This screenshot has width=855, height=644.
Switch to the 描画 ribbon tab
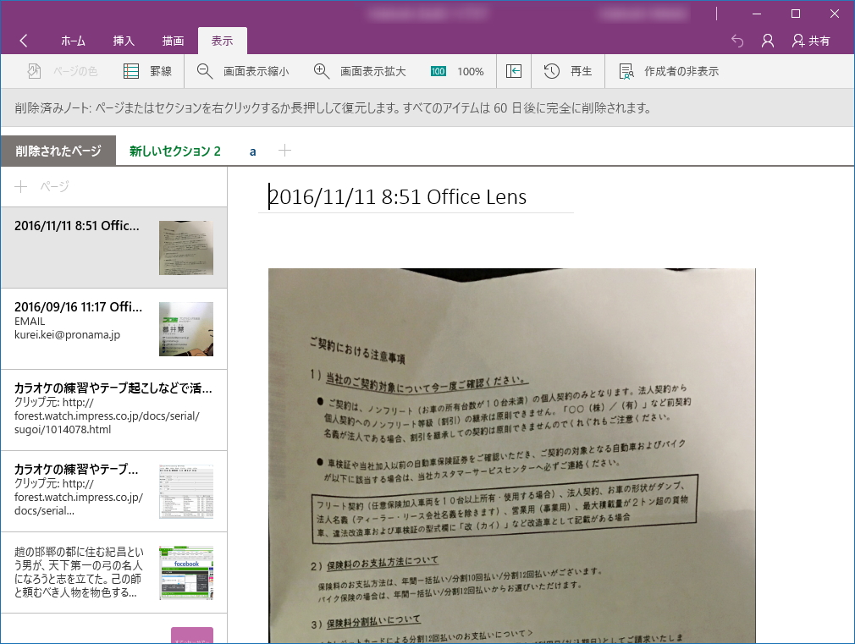pyautogui.click(x=175, y=40)
